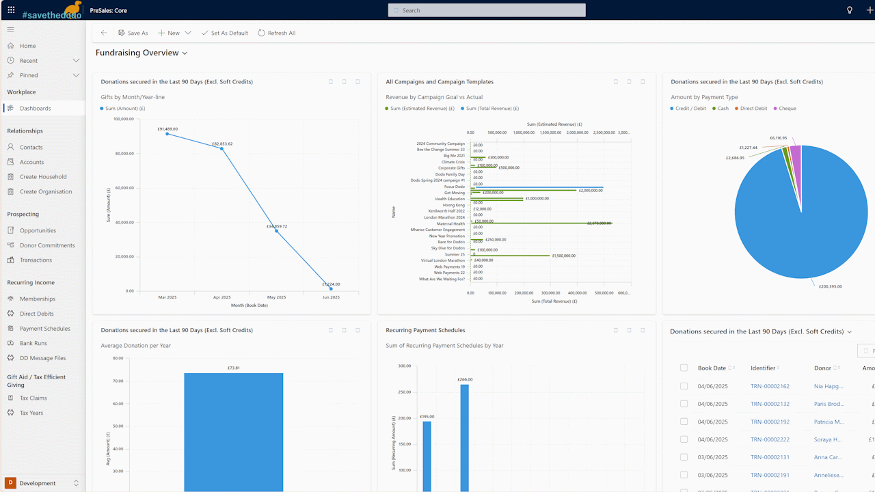Click Refresh All button

coord(277,33)
